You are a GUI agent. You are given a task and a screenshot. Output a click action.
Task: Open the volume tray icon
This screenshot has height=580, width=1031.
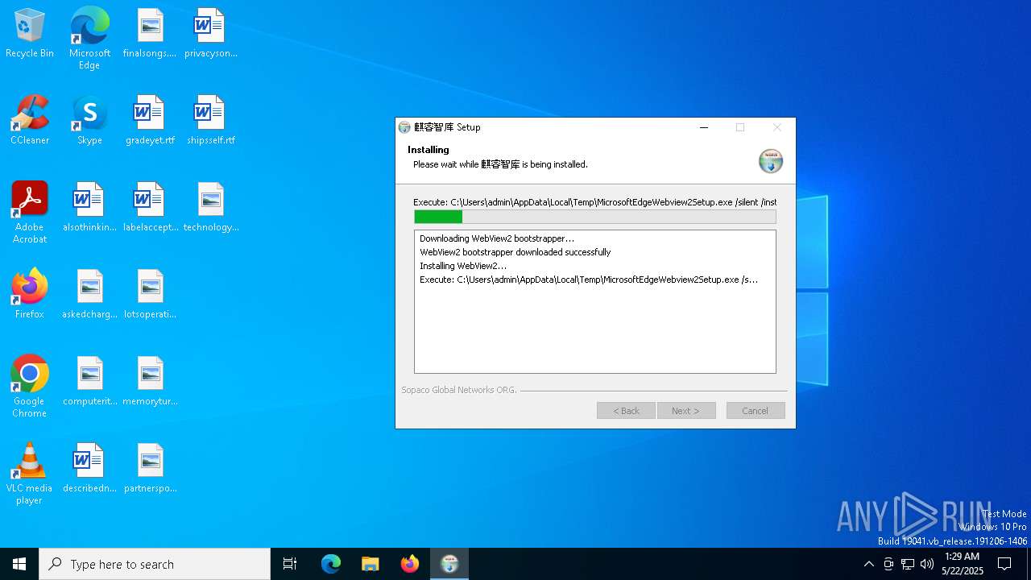[x=927, y=564]
